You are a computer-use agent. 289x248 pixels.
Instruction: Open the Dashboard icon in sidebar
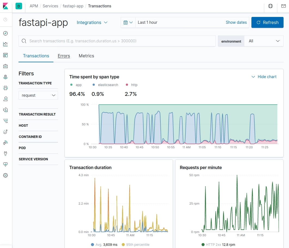pos(5,55)
